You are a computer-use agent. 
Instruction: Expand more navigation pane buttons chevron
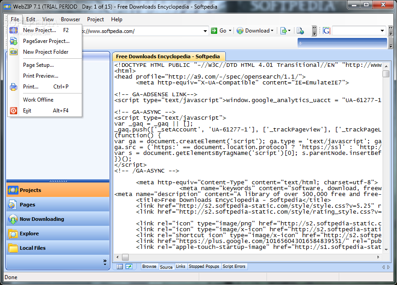coord(105,262)
